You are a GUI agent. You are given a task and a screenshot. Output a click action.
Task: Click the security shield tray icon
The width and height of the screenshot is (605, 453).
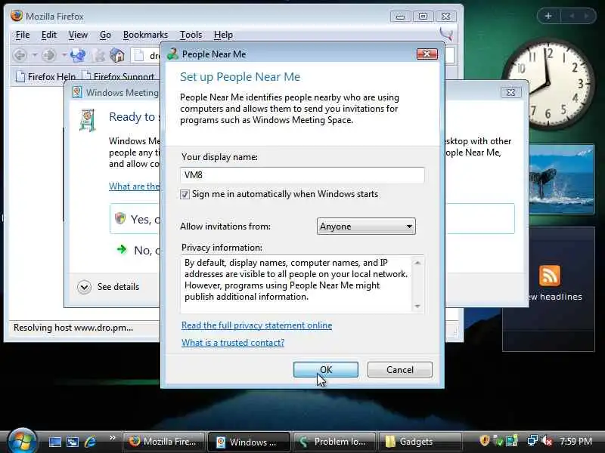485,441
